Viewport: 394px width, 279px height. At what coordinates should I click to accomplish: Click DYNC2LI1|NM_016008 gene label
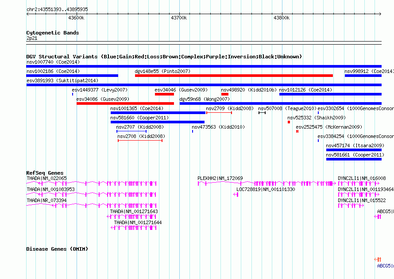[x=362, y=178]
